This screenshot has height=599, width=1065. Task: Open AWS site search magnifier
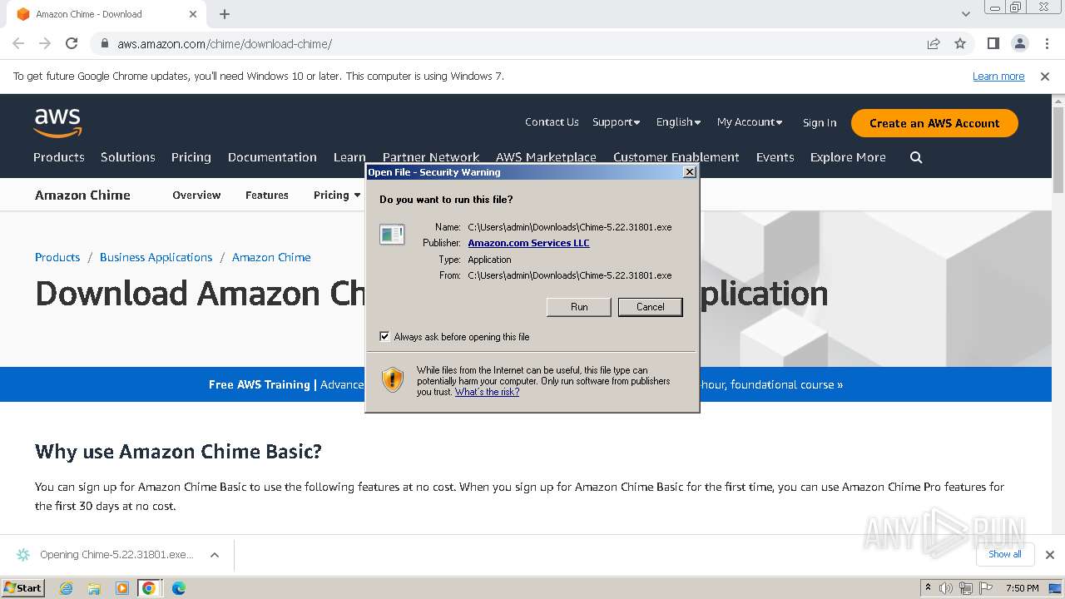916,157
